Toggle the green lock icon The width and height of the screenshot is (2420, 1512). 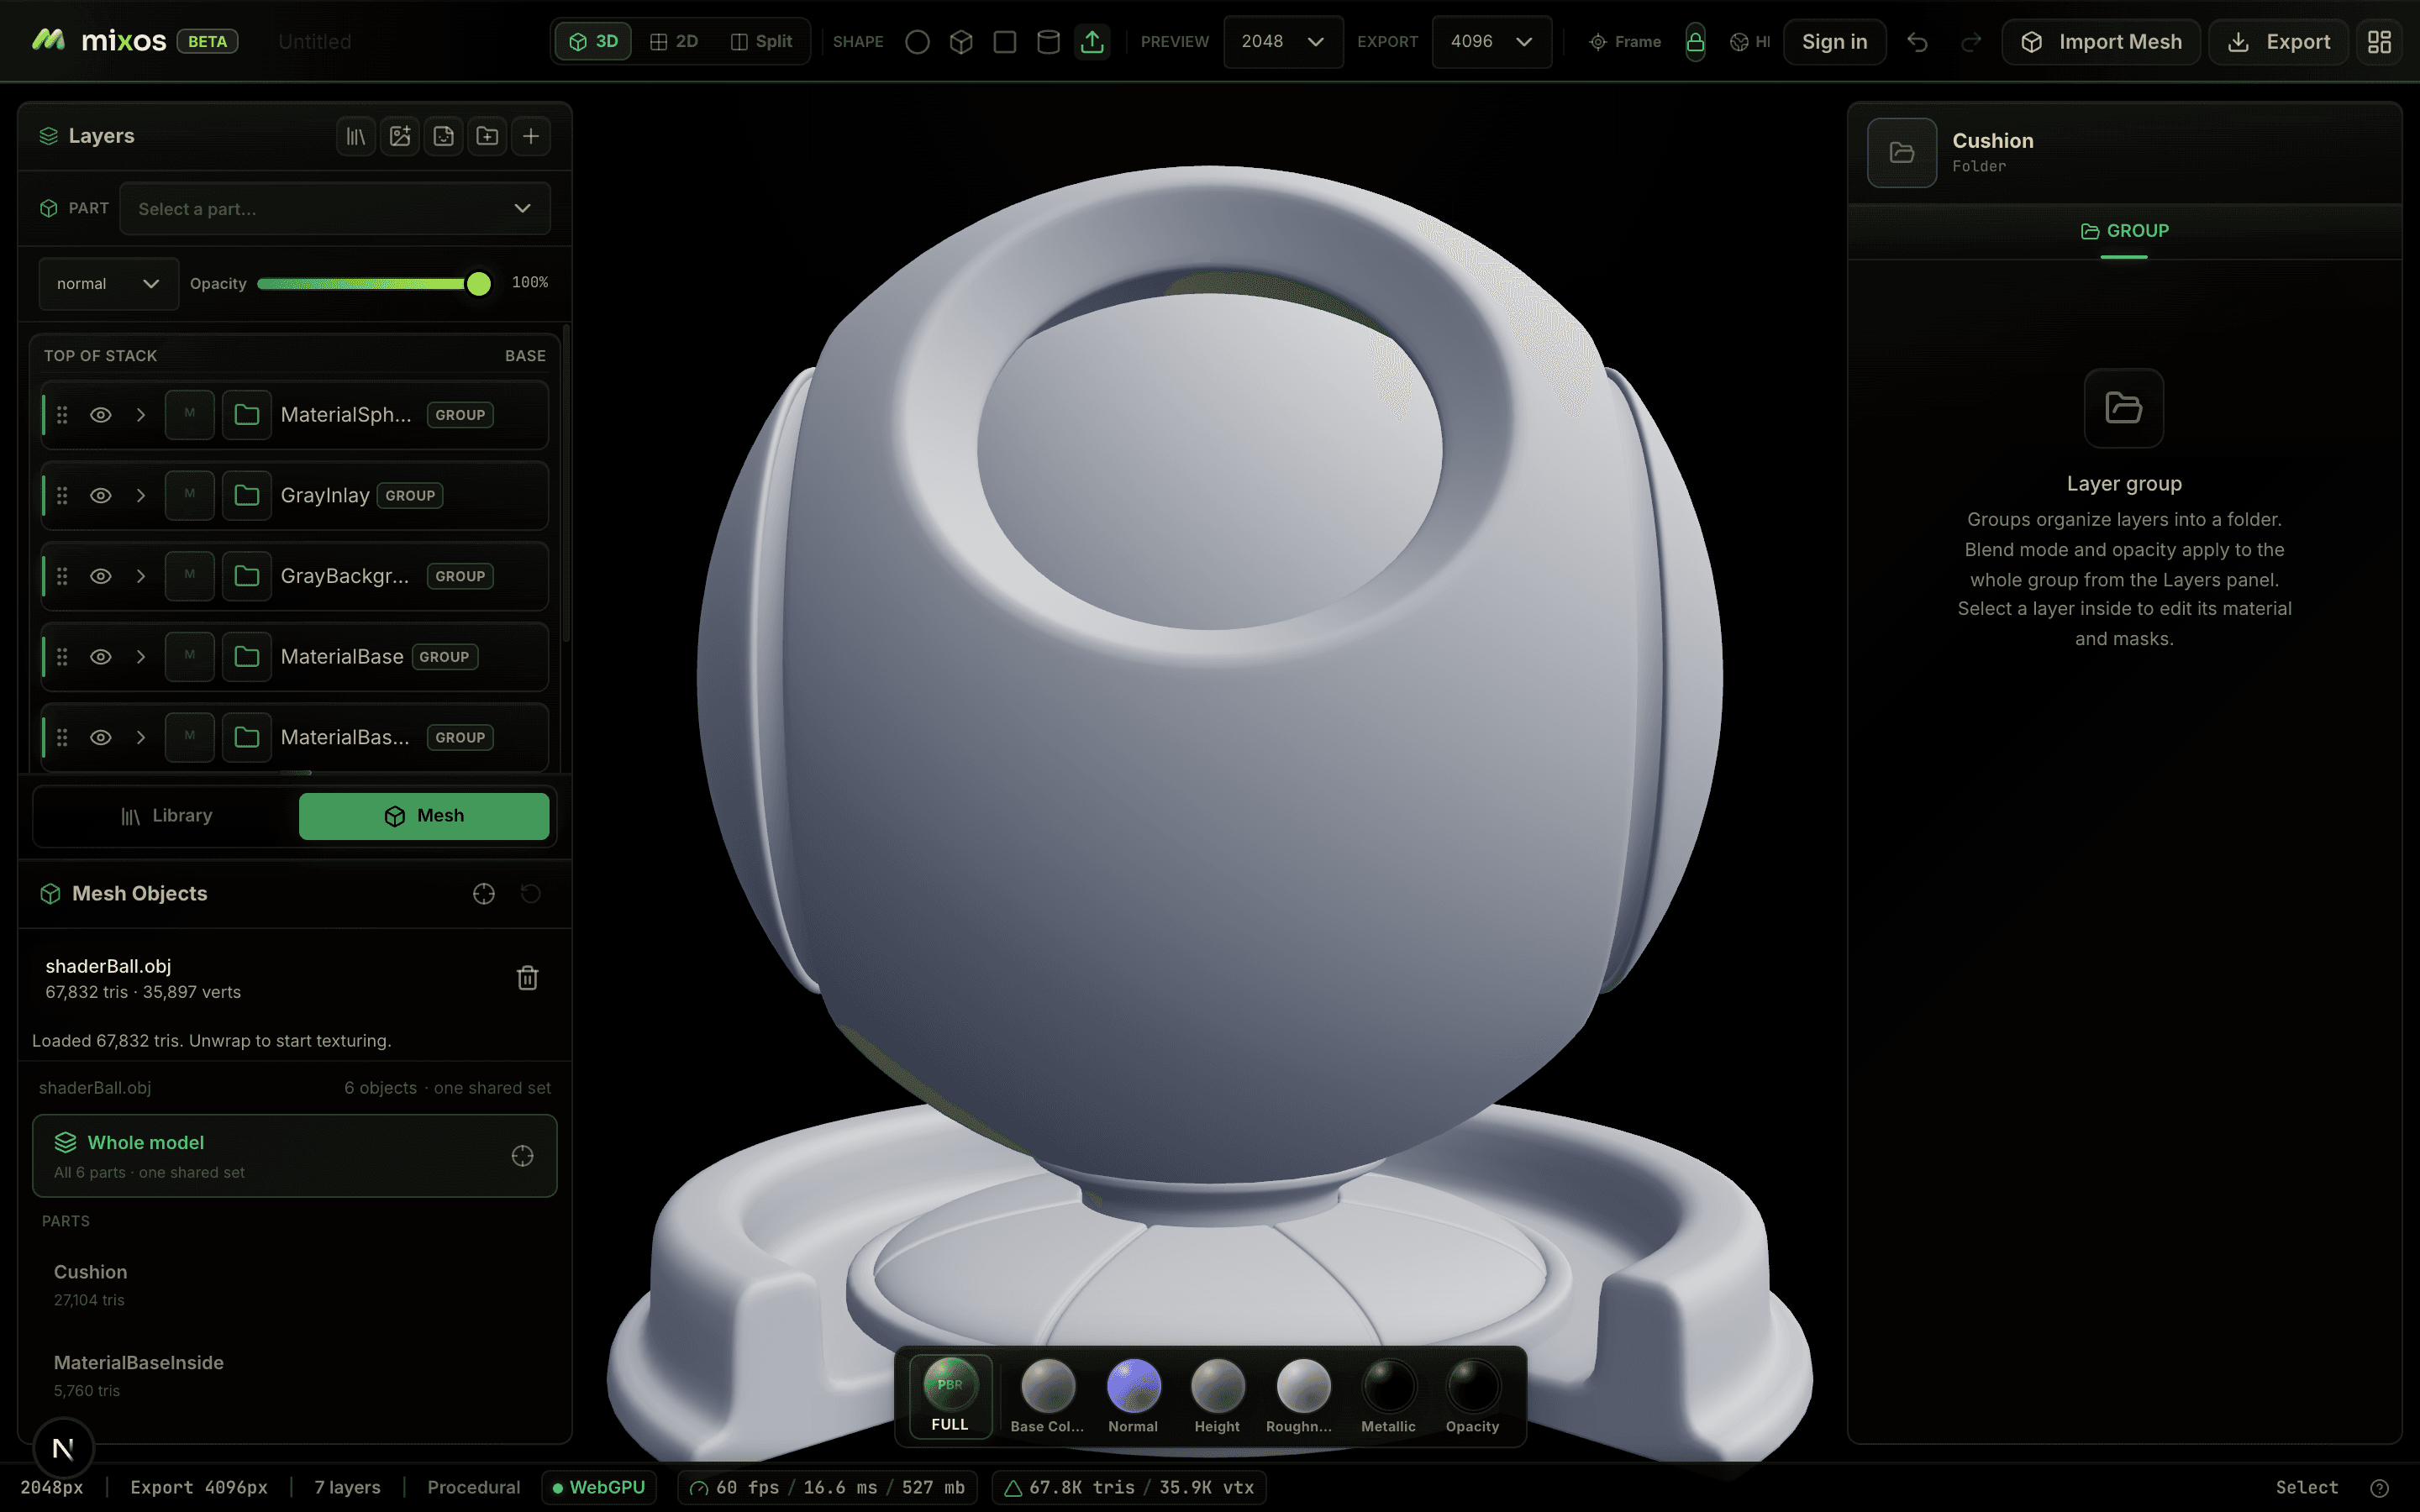[x=1695, y=42]
